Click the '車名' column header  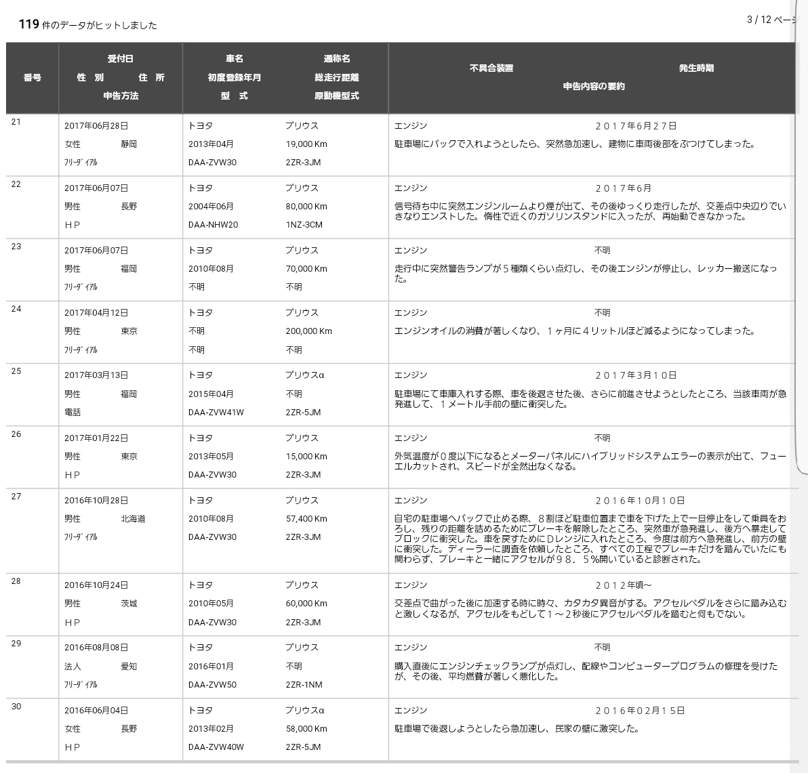pos(234,59)
